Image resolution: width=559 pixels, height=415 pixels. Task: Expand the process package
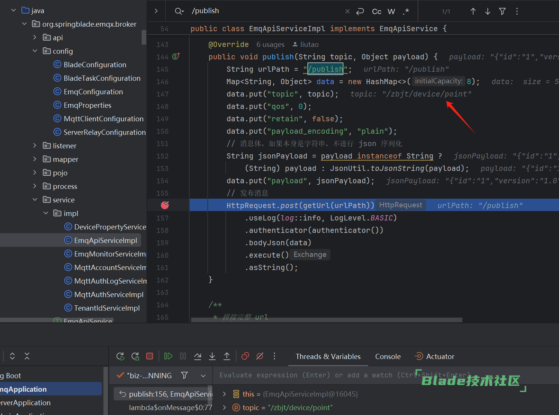point(35,186)
